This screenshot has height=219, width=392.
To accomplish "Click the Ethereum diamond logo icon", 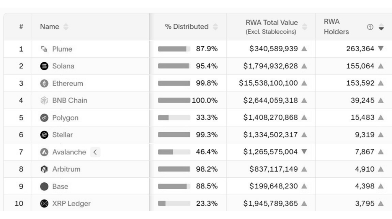I will click(44, 83).
